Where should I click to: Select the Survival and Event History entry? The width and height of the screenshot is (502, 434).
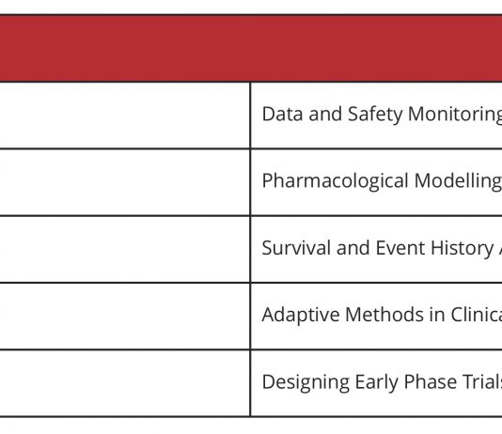382,248
